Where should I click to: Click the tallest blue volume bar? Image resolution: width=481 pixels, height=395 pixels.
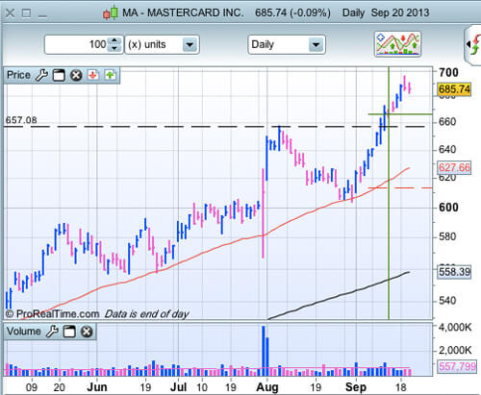point(264,351)
